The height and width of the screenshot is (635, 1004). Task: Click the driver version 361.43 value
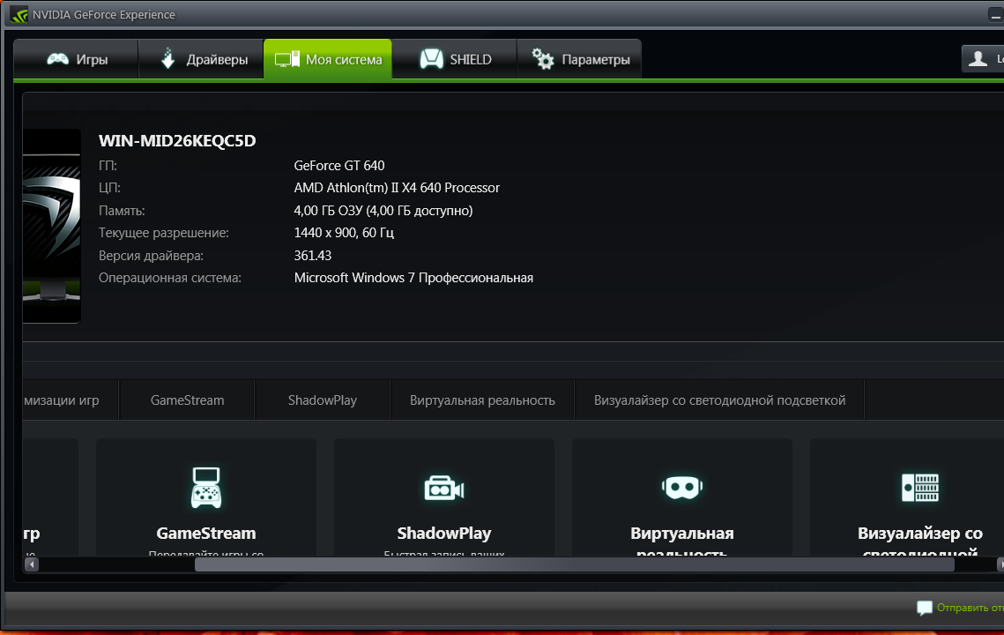click(x=312, y=256)
